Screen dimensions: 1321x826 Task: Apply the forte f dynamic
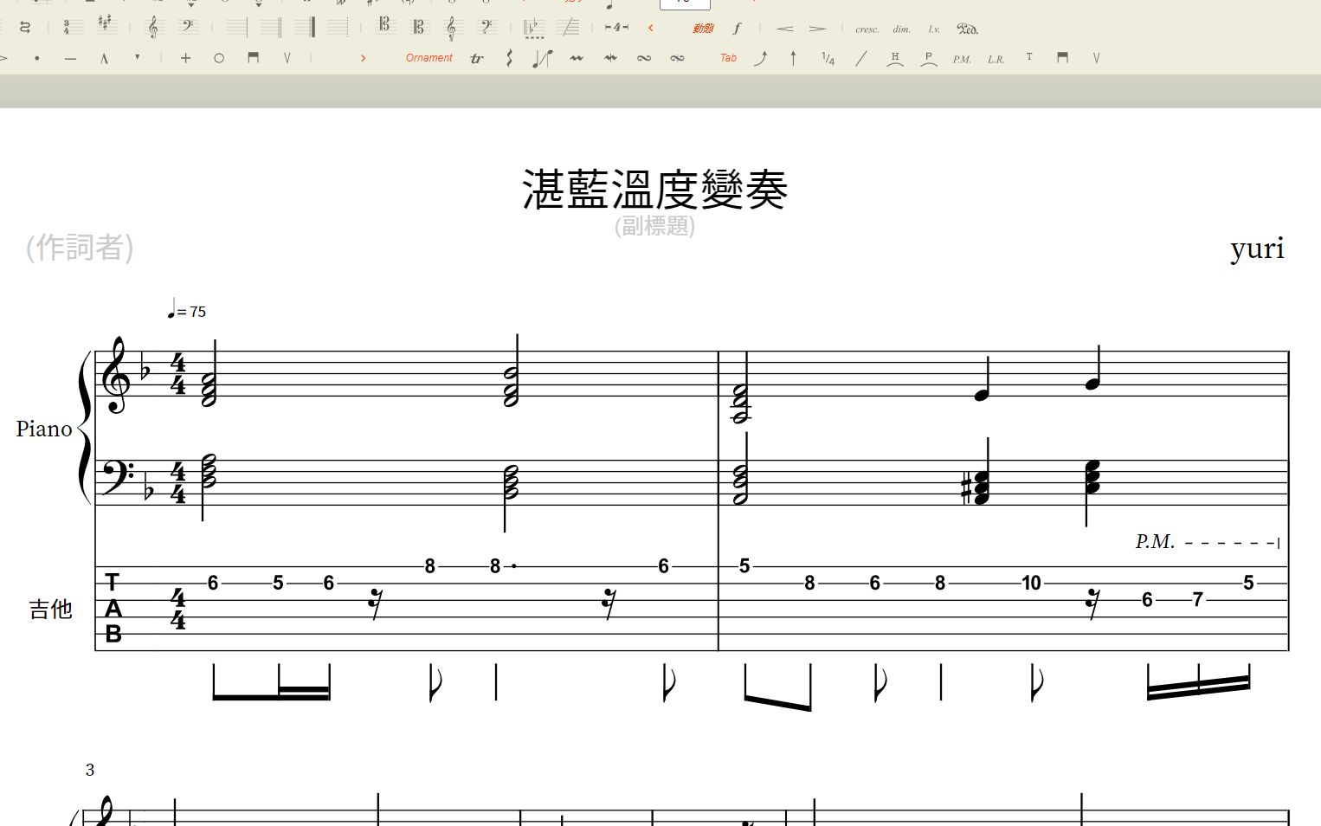click(737, 29)
